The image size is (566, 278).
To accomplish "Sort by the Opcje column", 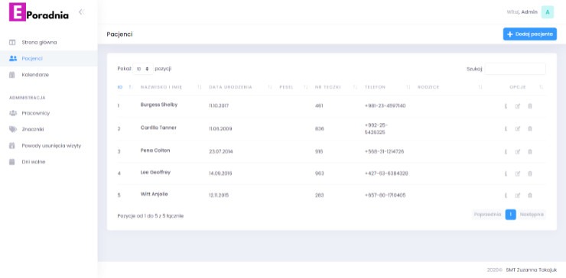I will (x=526, y=87).
